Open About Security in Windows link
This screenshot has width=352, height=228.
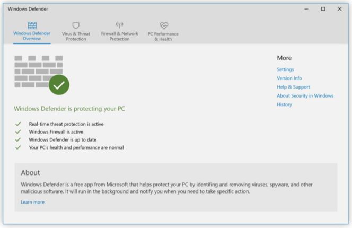[x=305, y=95]
